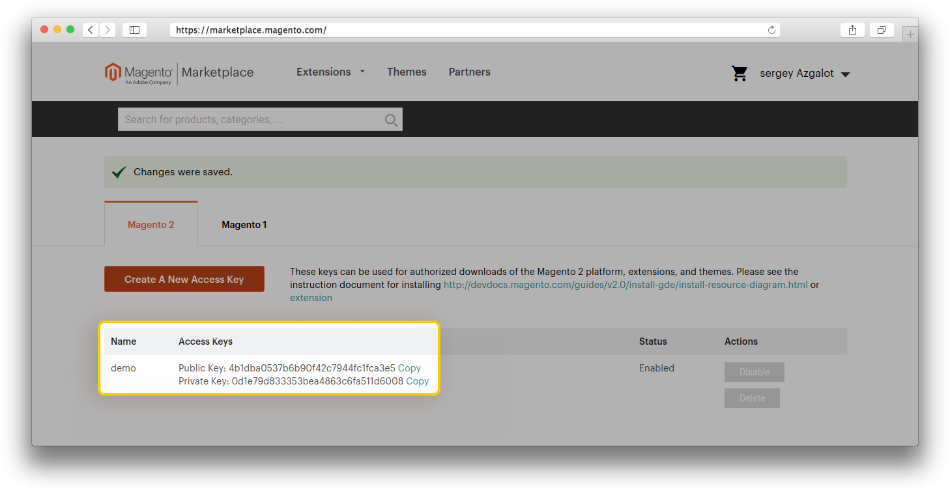Viewport: 950px width, 492px height.
Task: Open the extension instruction link
Action: 311,298
